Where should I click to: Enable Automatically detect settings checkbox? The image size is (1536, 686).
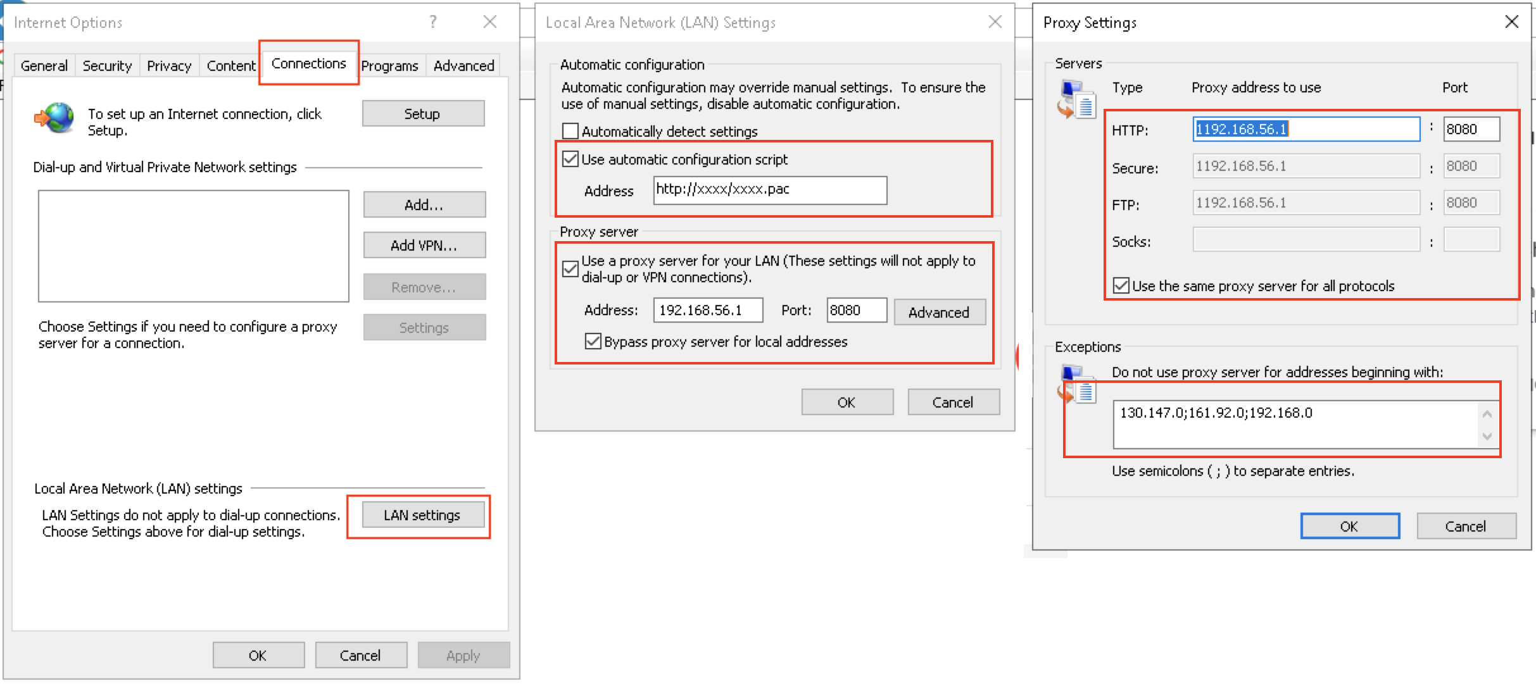coord(570,131)
